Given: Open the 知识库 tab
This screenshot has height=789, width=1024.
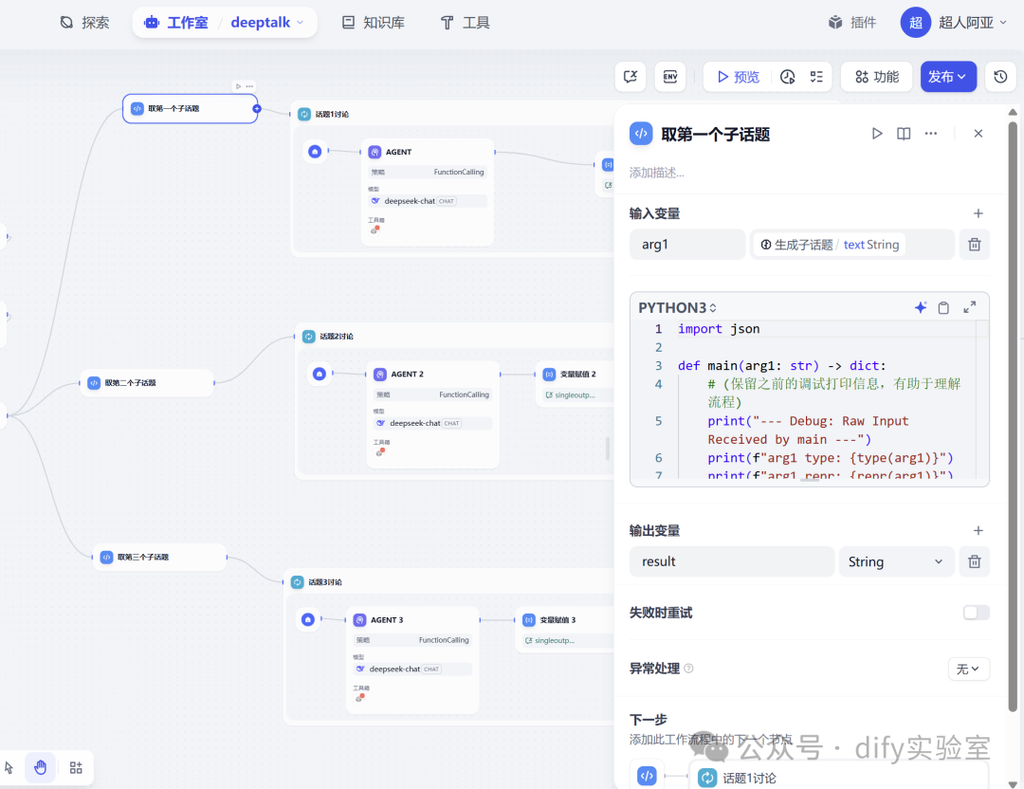Looking at the screenshot, I should [x=374, y=23].
